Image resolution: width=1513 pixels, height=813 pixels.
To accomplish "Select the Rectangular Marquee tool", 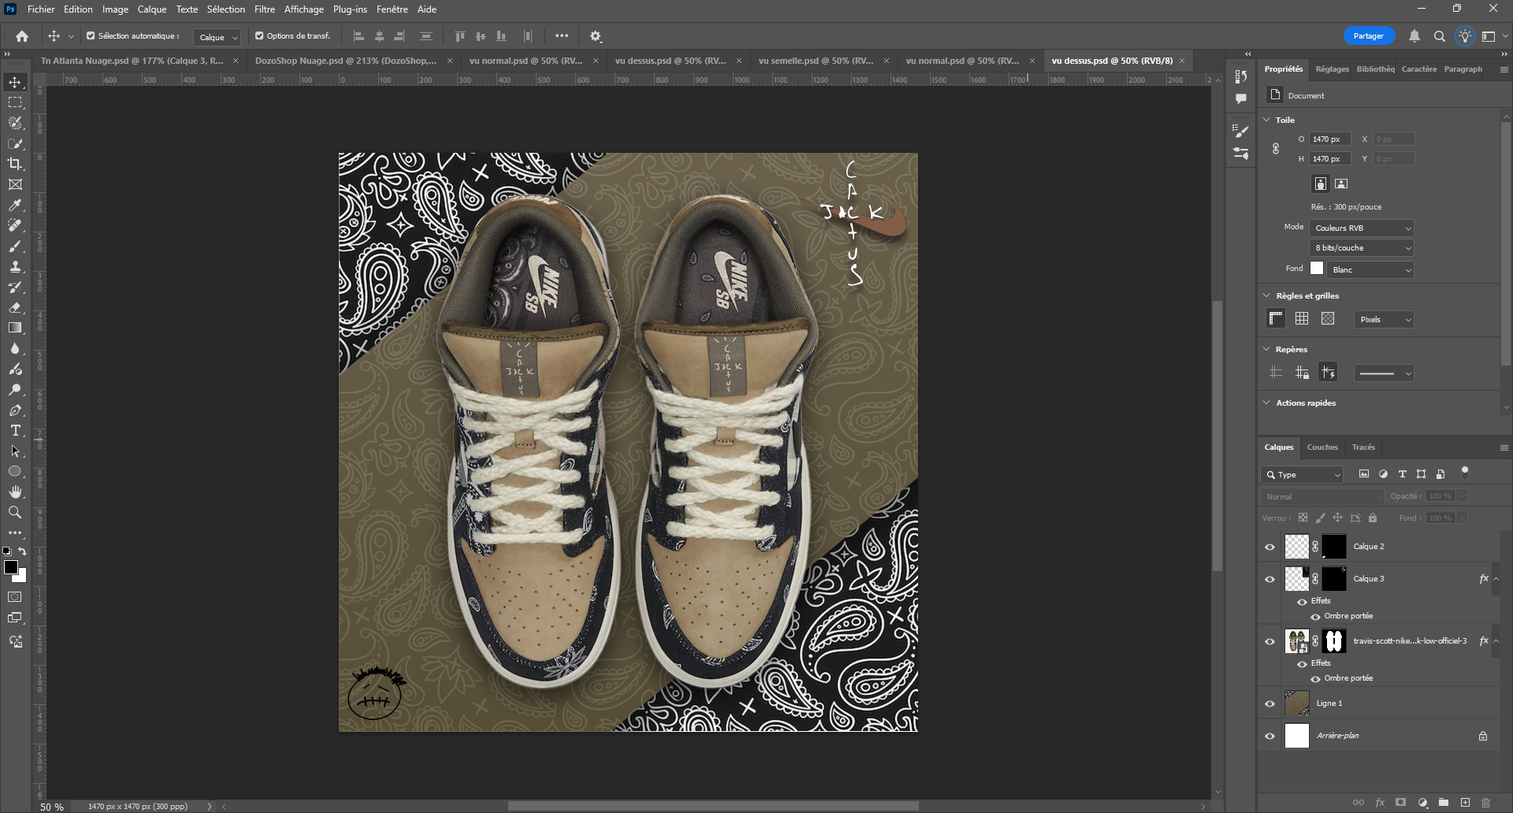I will coord(15,102).
